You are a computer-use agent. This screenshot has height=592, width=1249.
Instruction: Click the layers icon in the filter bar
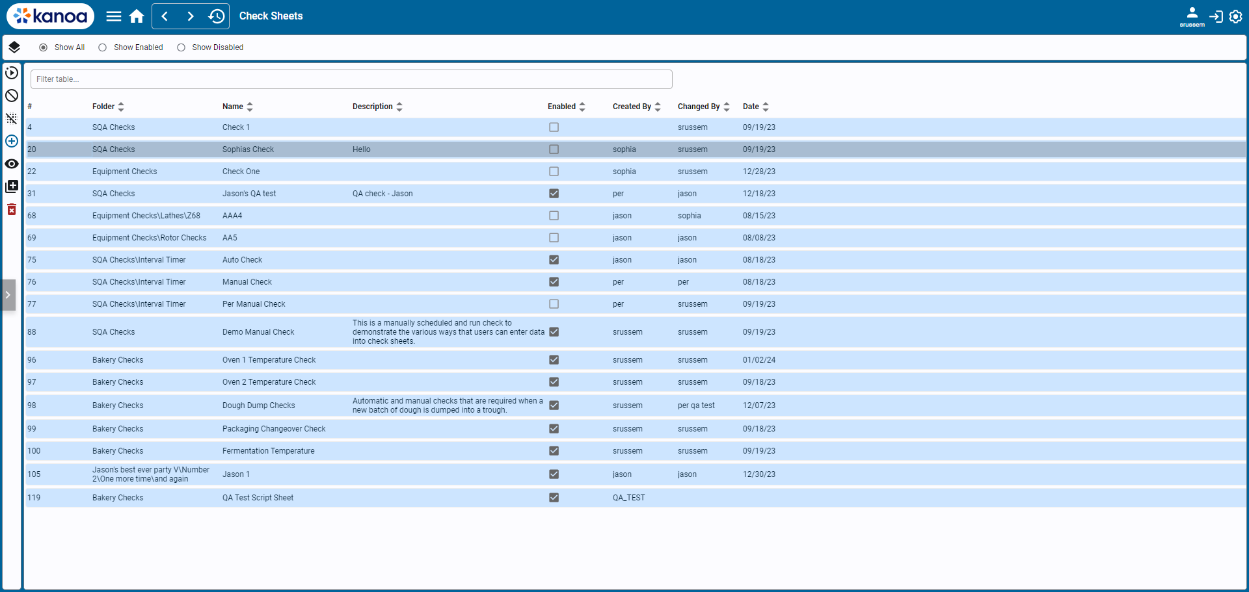14,47
